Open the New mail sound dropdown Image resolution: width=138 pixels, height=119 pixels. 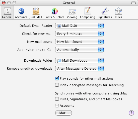click(x=79, y=42)
